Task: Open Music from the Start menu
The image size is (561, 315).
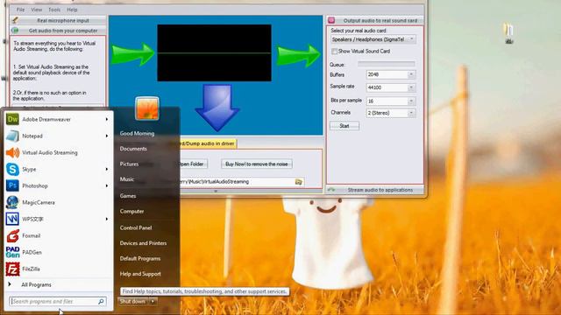Action: [127, 179]
